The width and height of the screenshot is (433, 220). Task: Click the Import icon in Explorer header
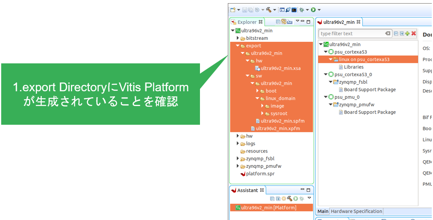[290, 22]
